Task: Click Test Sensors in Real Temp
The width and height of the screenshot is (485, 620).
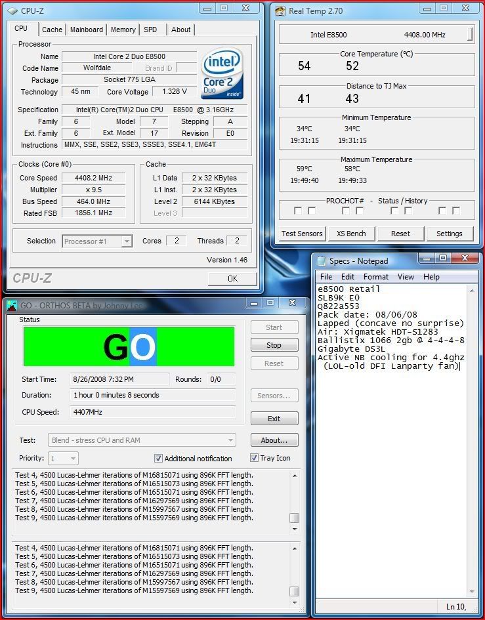Action: (x=303, y=234)
